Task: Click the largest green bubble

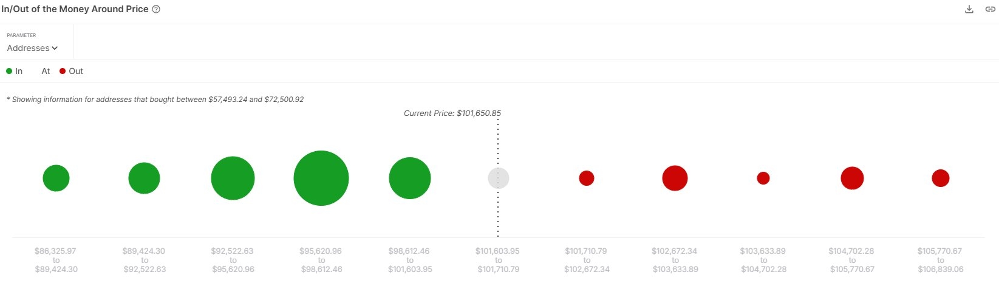Action: (321, 178)
